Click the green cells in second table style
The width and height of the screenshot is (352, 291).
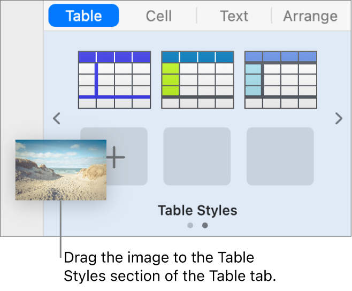click(x=170, y=79)
